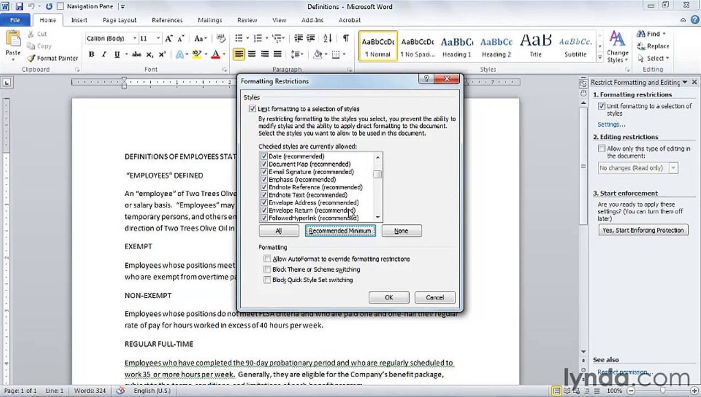701x397 pixels.
Task: Click the Recommended Minimum button
Action: point(340,231)
